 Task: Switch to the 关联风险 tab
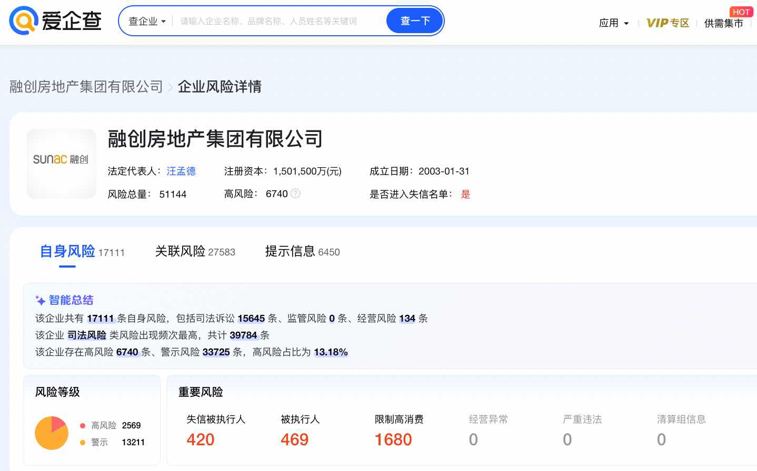coord(180,251)
